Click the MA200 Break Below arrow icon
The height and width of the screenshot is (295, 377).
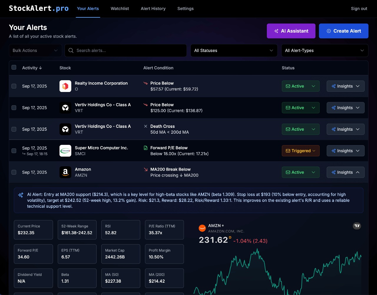pos(145,169)
